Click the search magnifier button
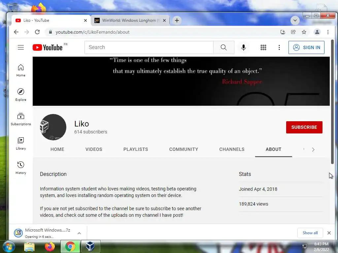Screen dimensions: 338x253 [224, 47]
